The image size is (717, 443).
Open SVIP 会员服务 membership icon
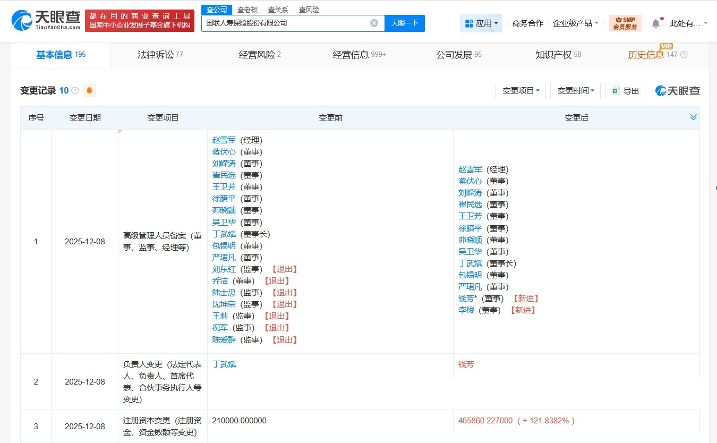pos(625,23)
